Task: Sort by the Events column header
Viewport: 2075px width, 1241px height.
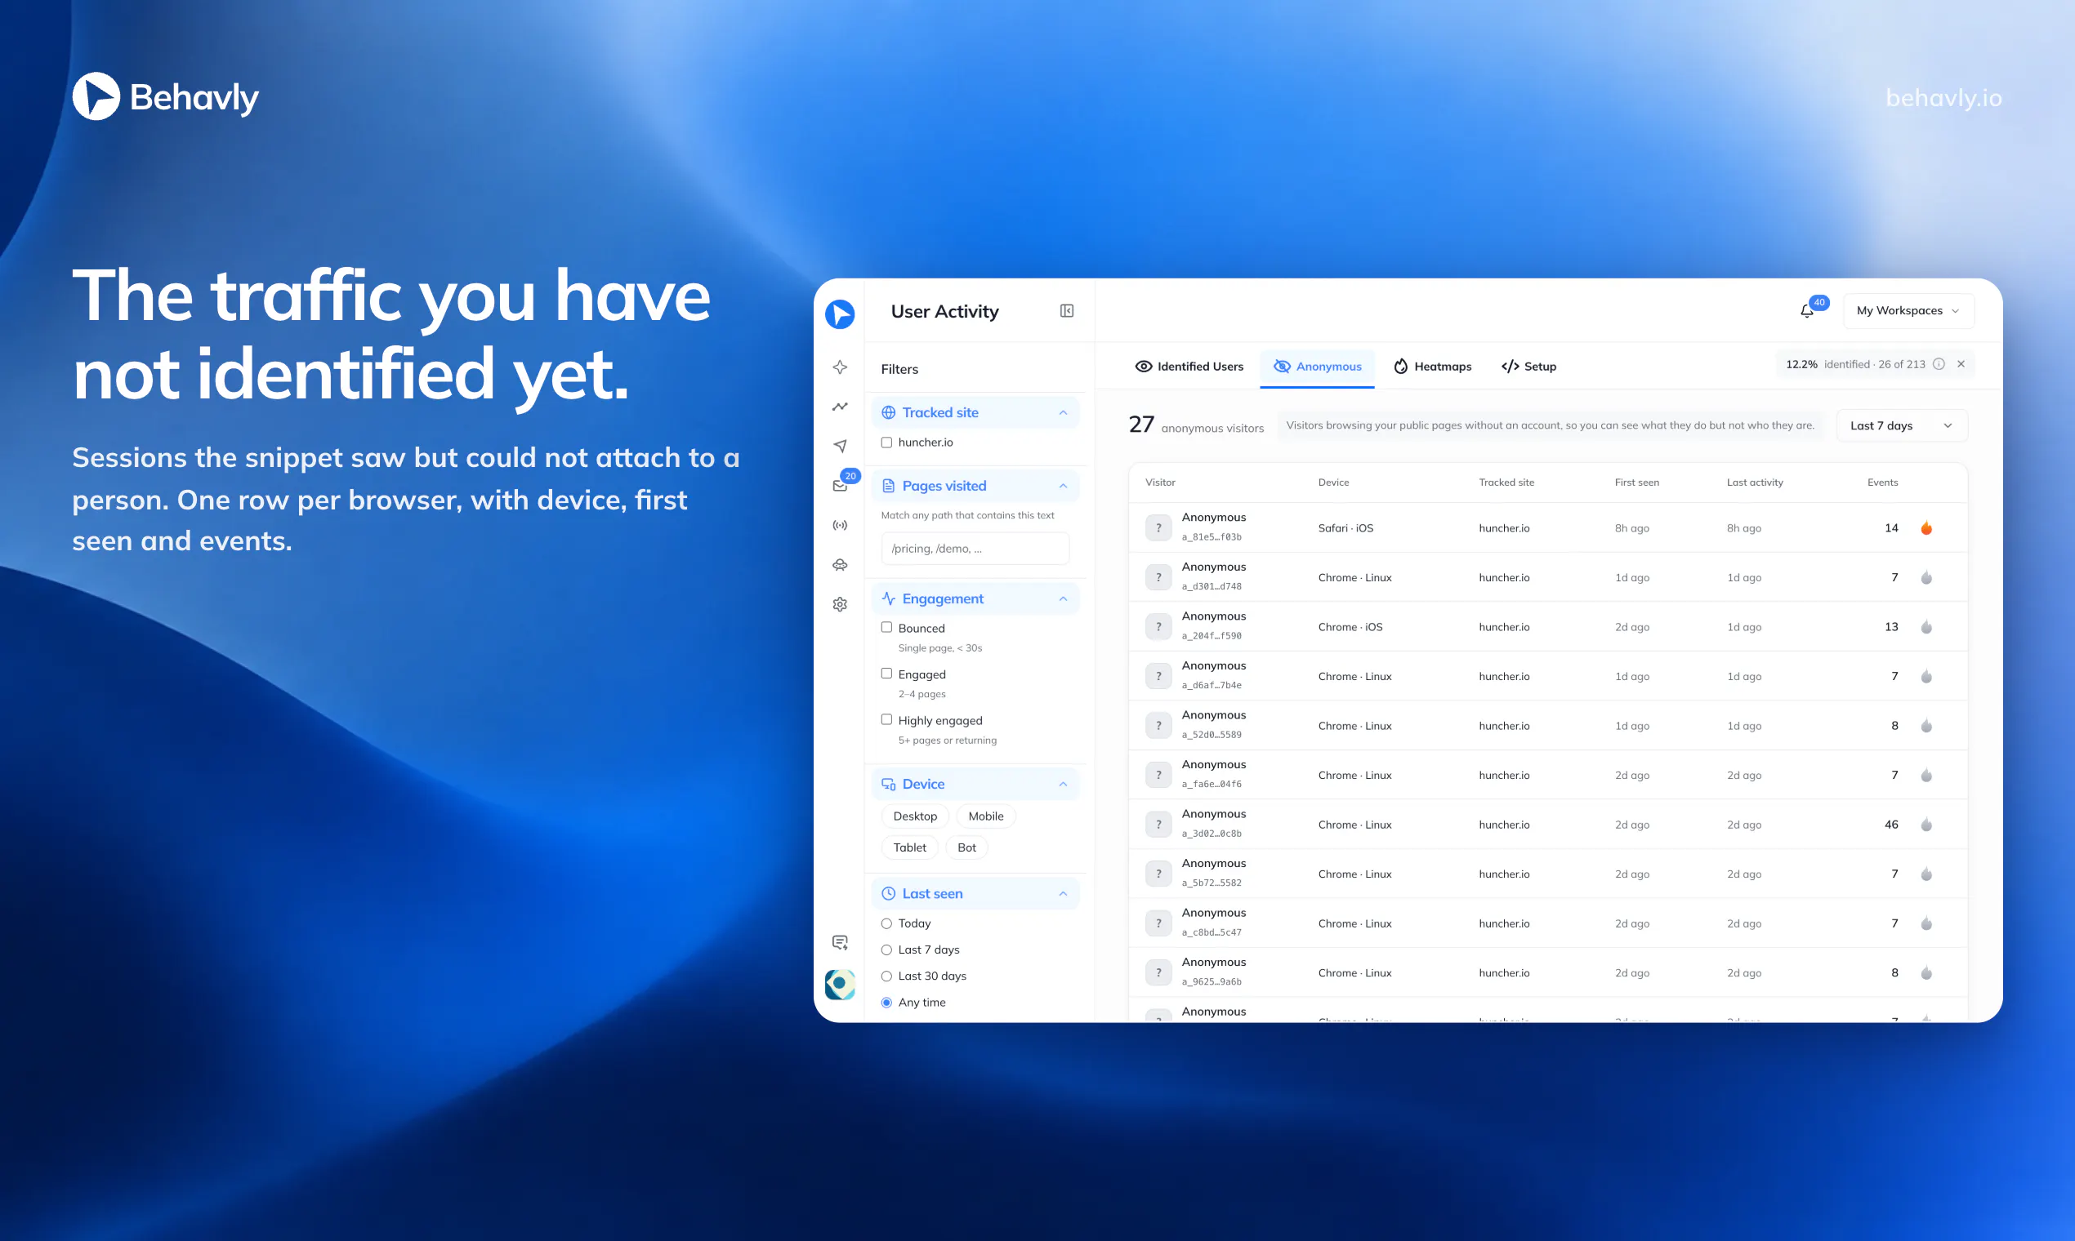Action: (x=1882, y=483)
